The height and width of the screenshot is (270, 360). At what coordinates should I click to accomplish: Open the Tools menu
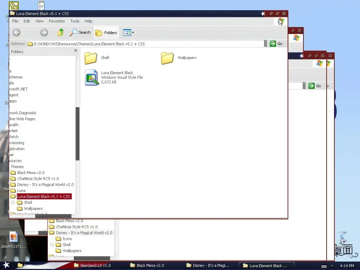(75, 21)
